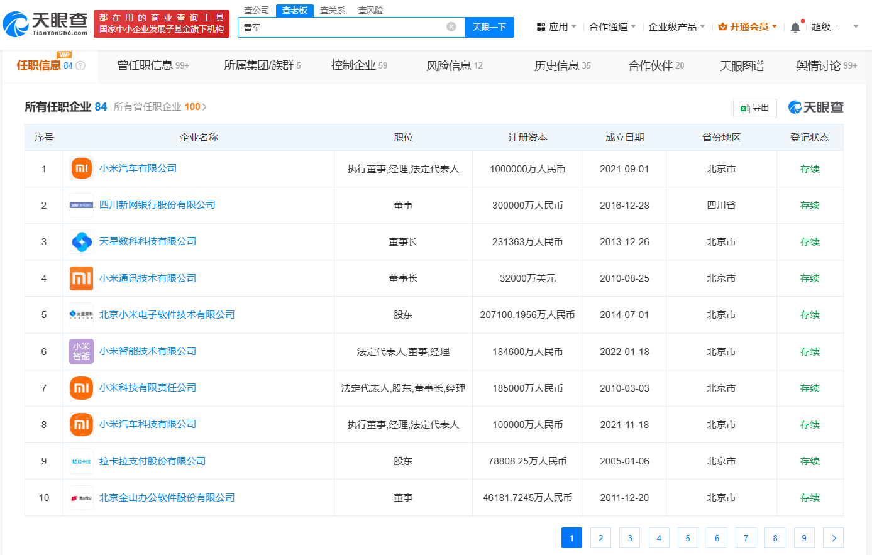The width and height of the screenshot is (872, 555).
Task: Open the 北京金山办公软件股份有限公司 link
Action: click(167, 498)
